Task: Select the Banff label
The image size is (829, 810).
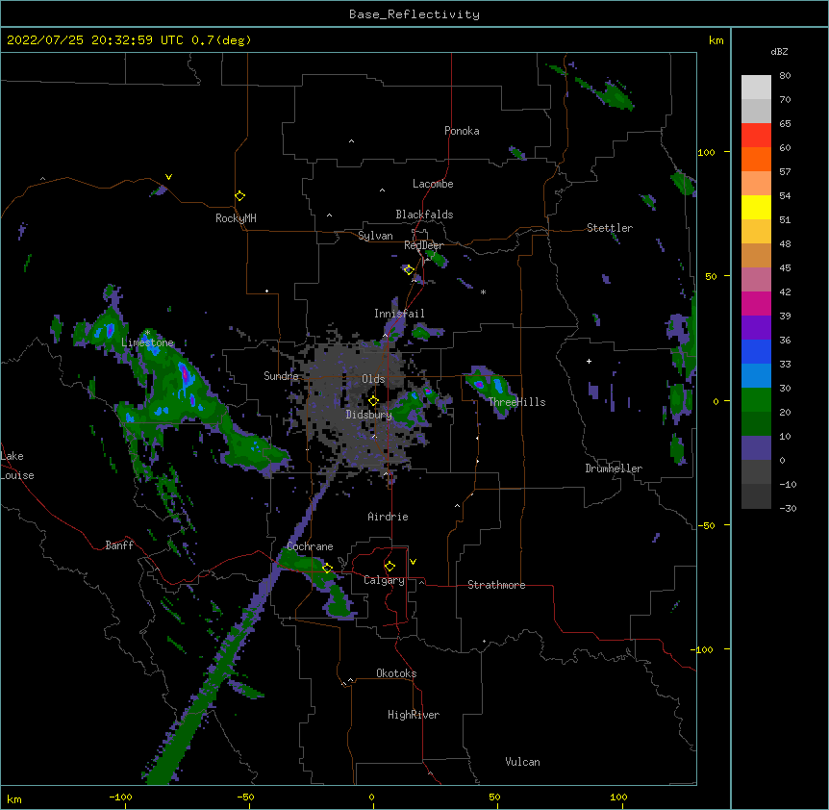Action: [x=119, y=545]
